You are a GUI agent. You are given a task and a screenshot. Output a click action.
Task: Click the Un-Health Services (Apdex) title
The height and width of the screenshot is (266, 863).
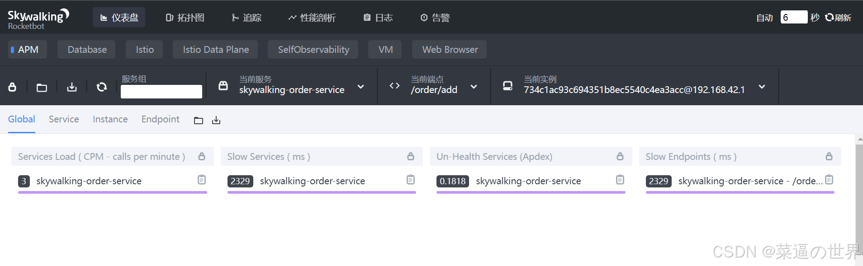494,157
